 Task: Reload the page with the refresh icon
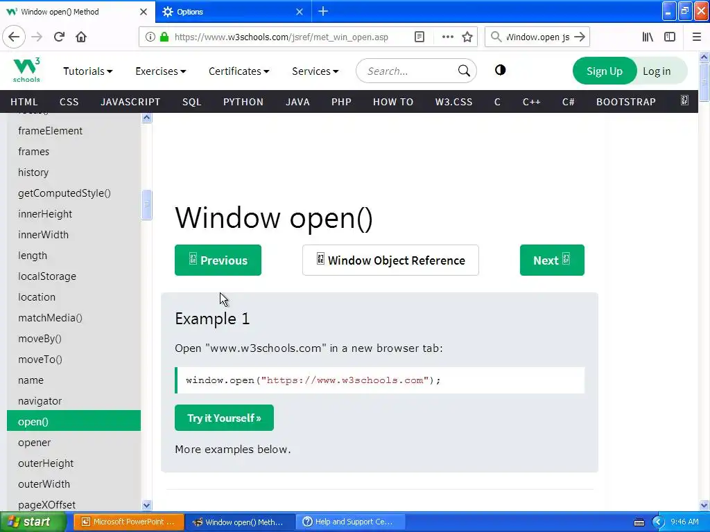(x=59, y=37)
